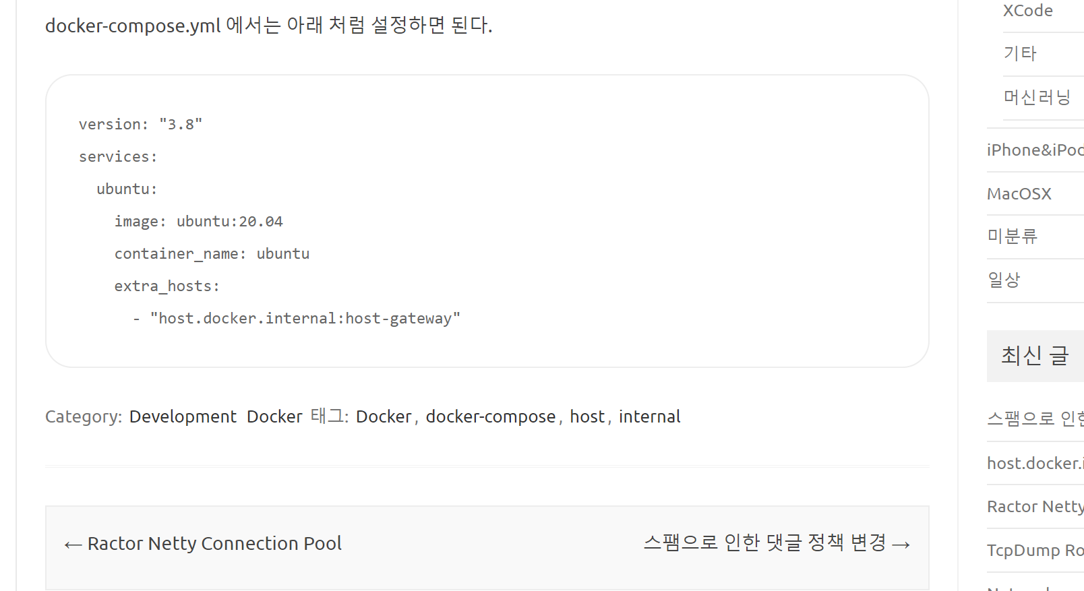Screen dimensions: 1084x591
Task: Open sidebar recent post TcpDump
Action: tap(1035, 551)
